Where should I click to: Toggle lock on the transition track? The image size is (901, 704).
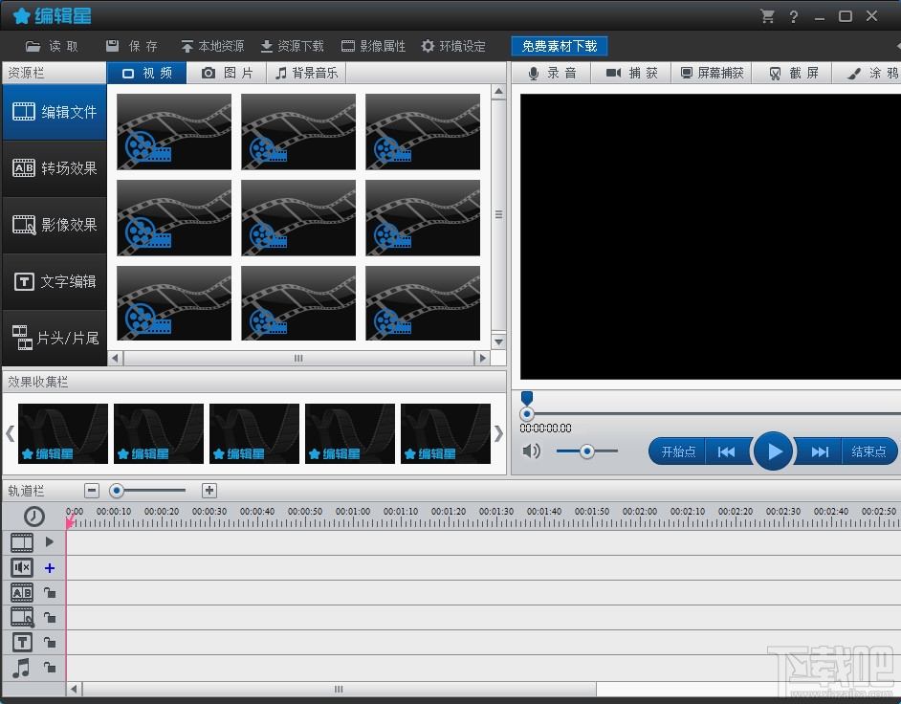coord(50,592)
